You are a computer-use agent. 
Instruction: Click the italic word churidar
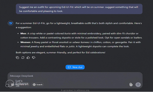[130, 33]
